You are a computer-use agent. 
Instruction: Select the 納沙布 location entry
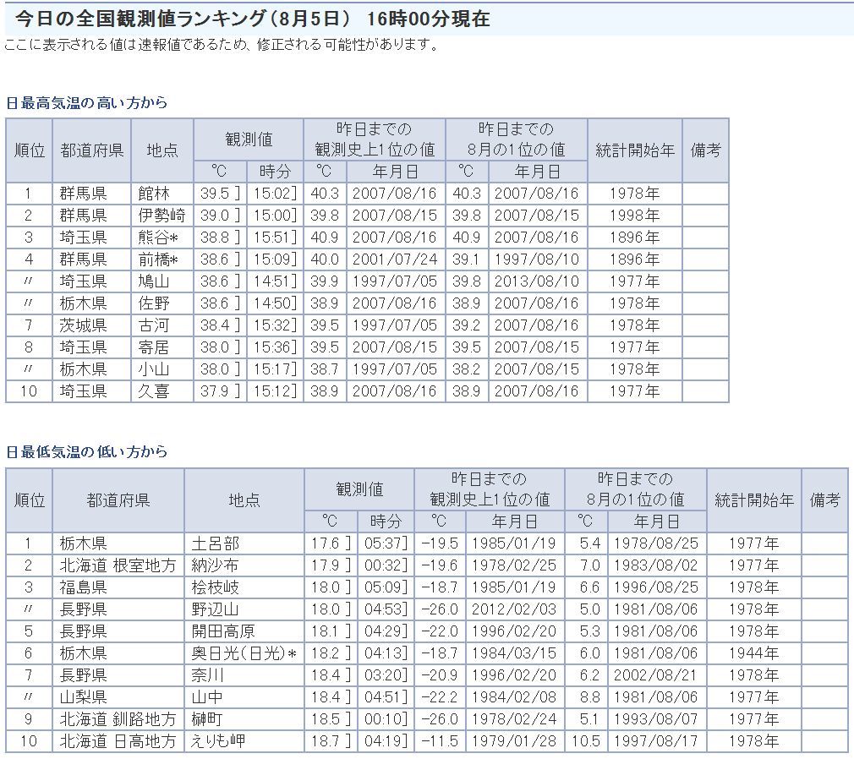pos(216,565)
